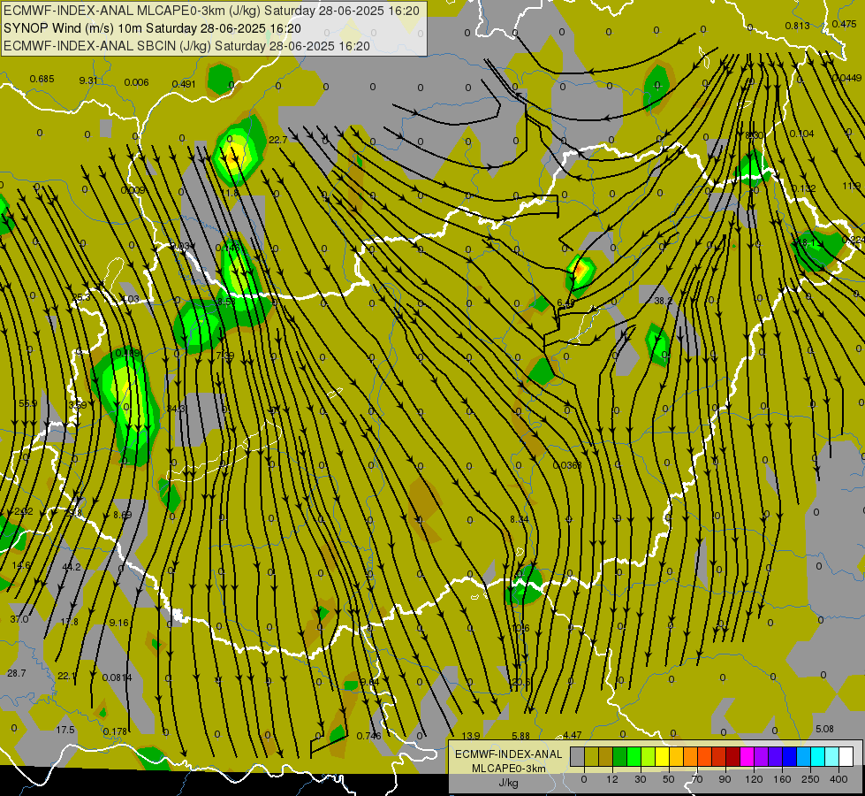
Task: Select the map value 0.0814
Action: [118, 677]
